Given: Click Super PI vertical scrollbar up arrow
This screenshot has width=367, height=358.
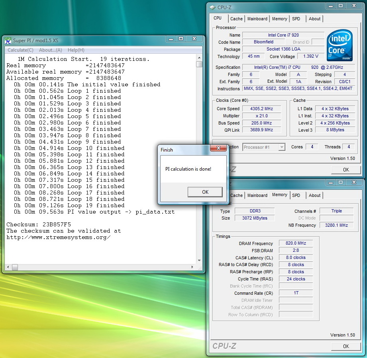Looking at the screenshot, I should (x=199, y=58).
